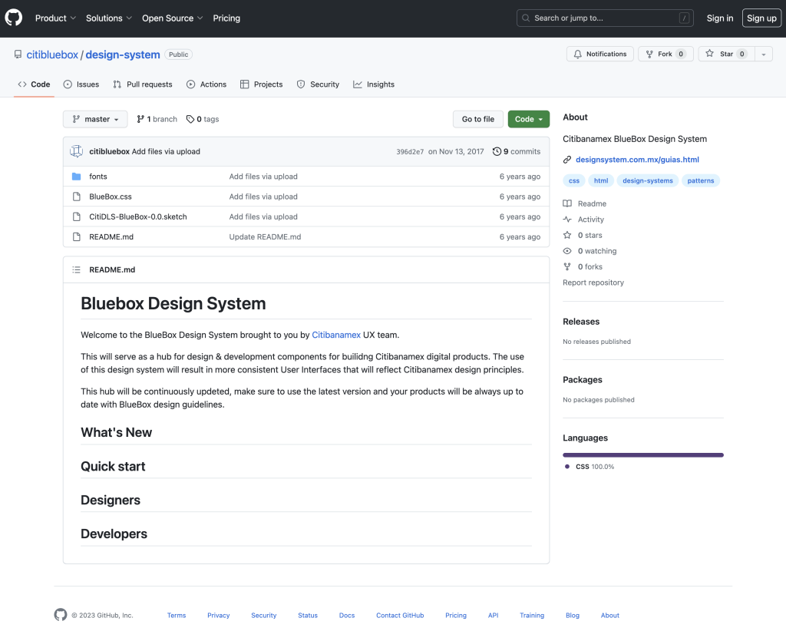Click the CSS language bar
Image resolution: width=786 pixels, height=641 pixels.
tap(643, 455)
